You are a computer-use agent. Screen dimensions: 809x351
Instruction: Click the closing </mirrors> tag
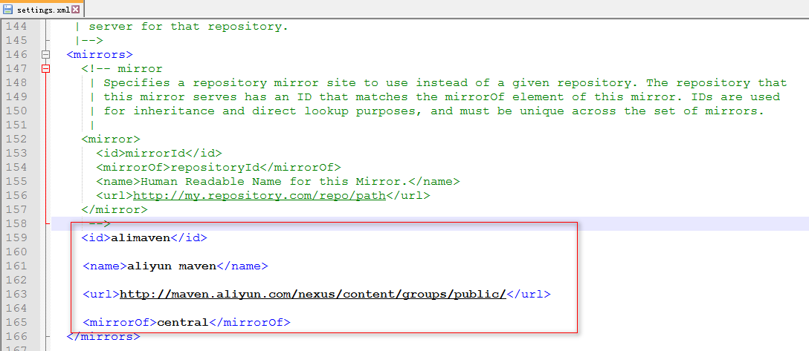click(103, 337)
